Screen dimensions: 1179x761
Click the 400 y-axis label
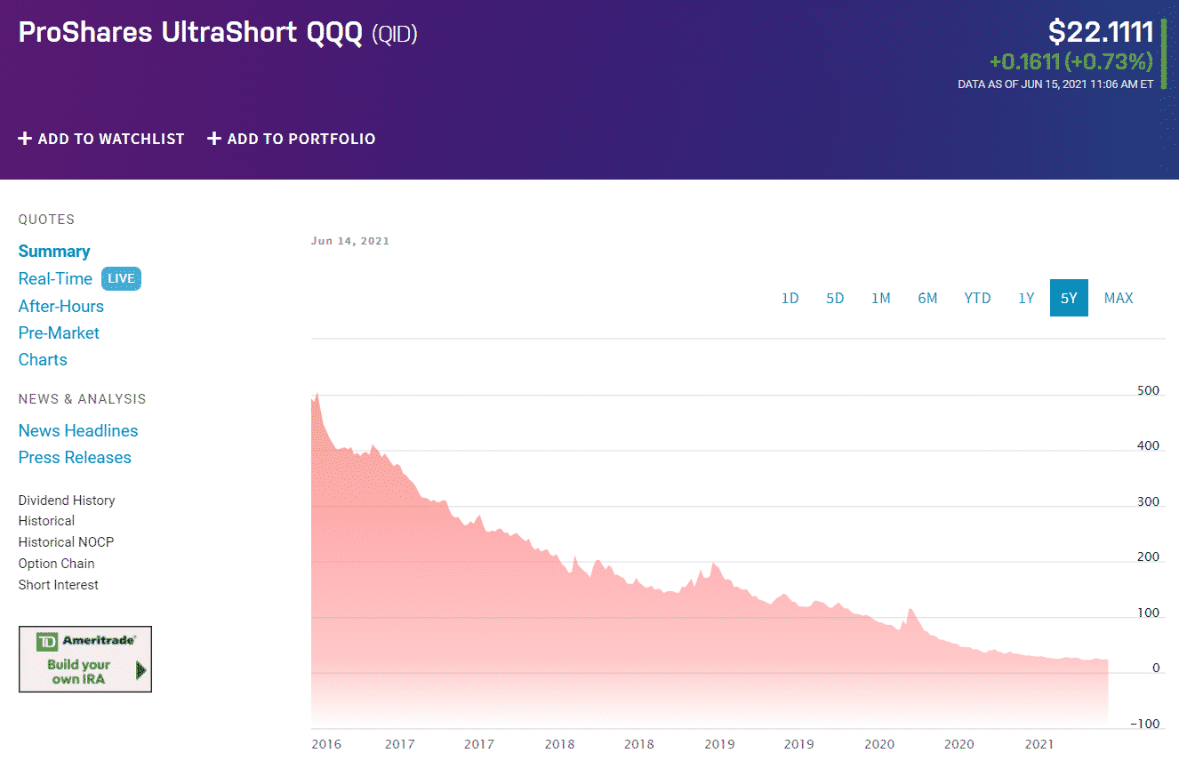[x=1149, y=446]
